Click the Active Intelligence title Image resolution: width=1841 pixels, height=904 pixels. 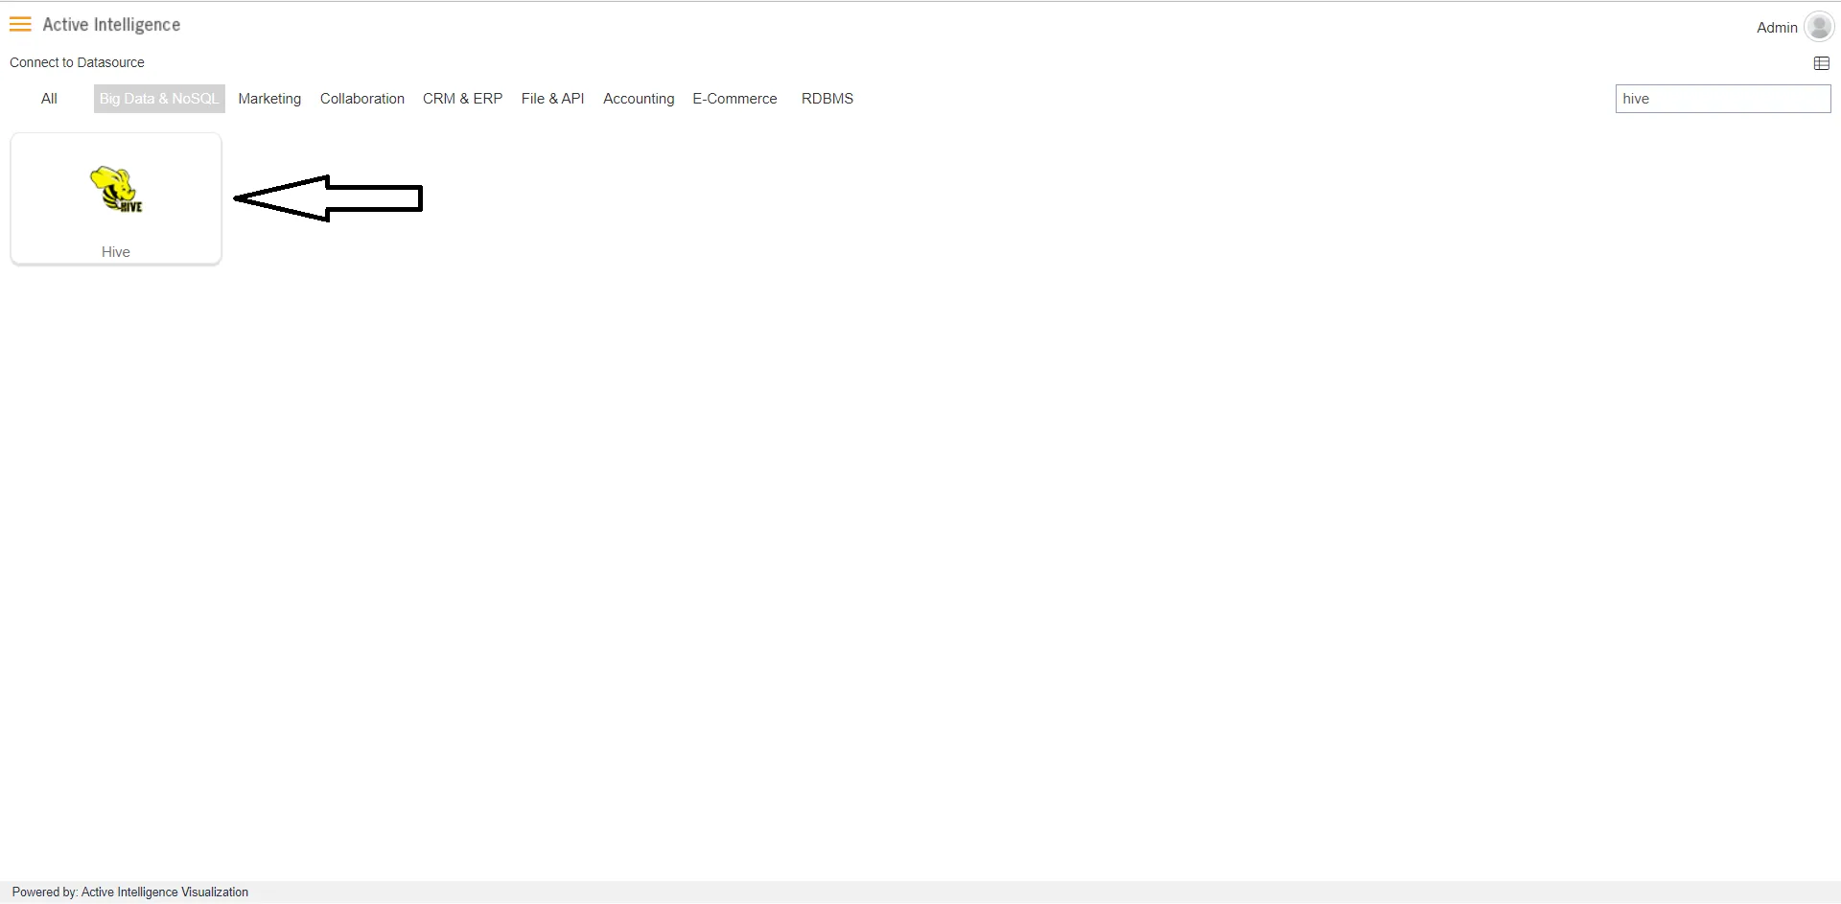[111, 25]
